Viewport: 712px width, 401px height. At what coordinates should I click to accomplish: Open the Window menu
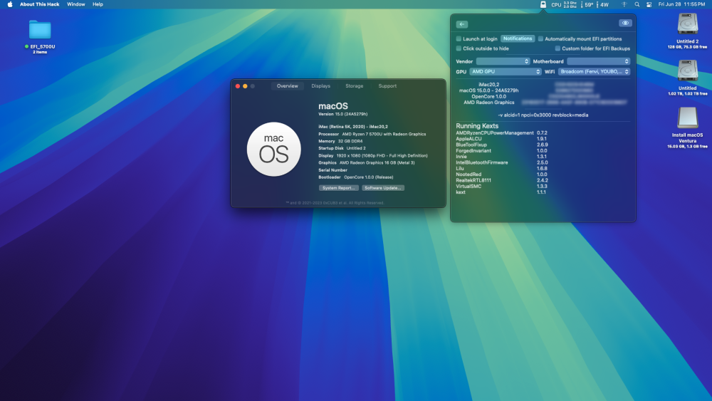[x=76, y=4]
